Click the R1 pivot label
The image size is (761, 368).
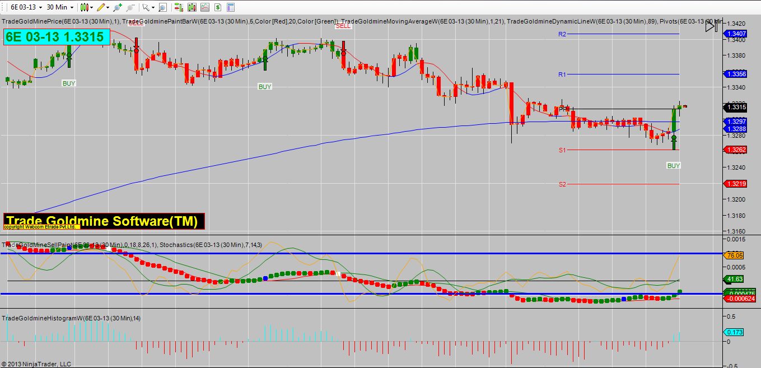pyautogui.click(x=562, y=74)
